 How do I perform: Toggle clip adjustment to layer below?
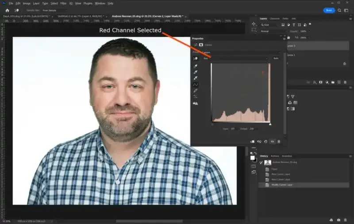click(252, 141)
